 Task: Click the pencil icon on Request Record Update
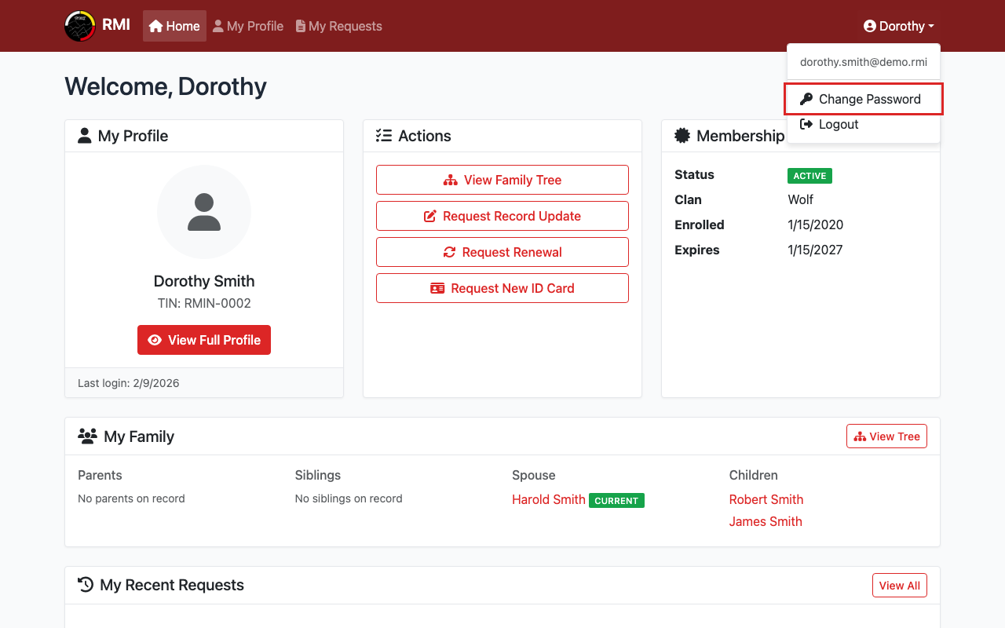pyautogui.click(x=429, y=216)
